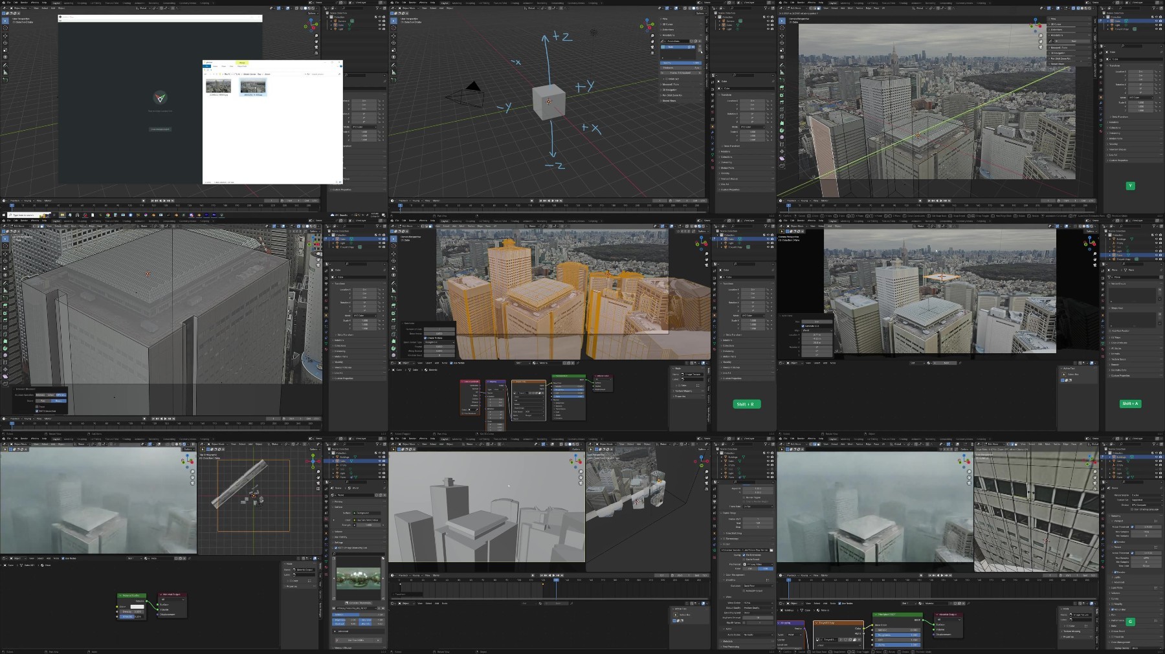Enable Motion Blur checkbox in window-closeup screenshot
Image resolution: width=1165 pixels, height=654 pixels.
[x=1113, y=609]
